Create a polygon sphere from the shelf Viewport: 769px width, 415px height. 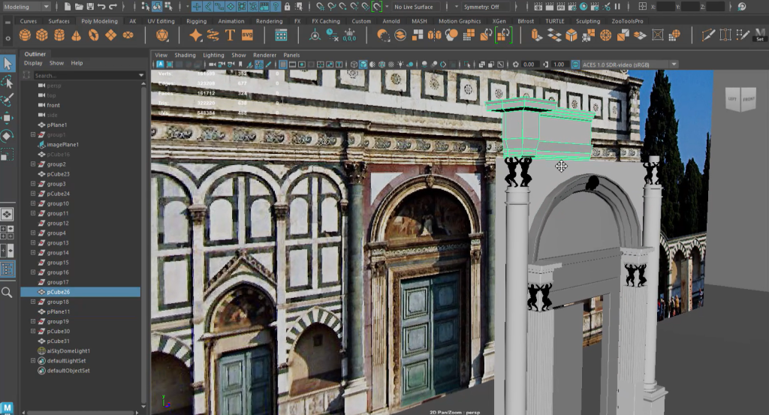[25, 35]
